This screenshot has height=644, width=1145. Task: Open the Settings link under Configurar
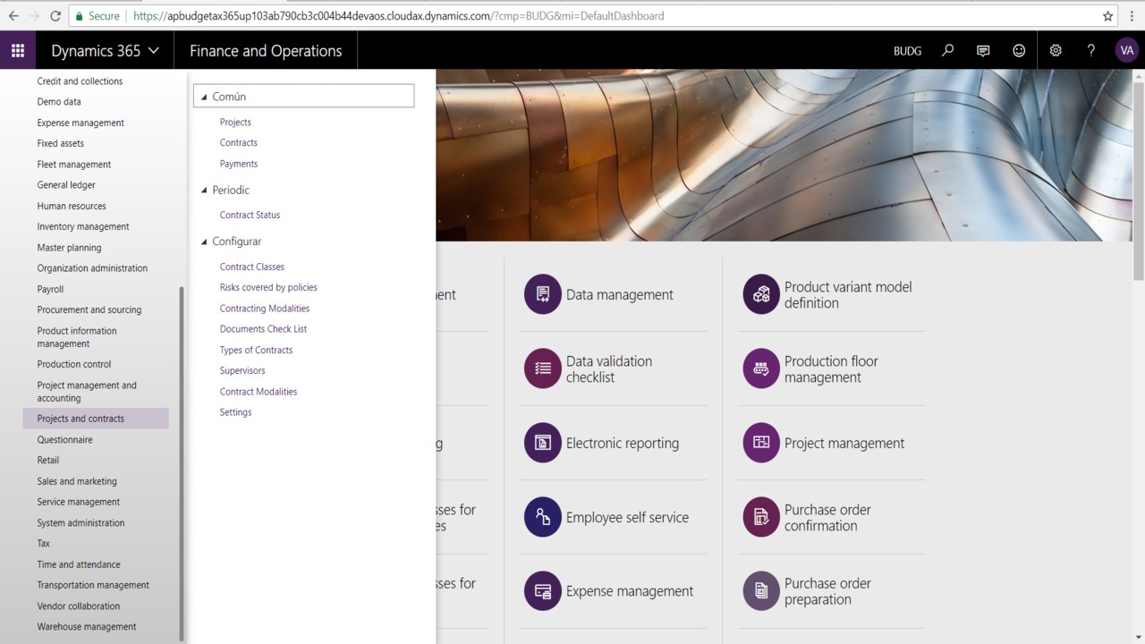(x=236, y=412)
